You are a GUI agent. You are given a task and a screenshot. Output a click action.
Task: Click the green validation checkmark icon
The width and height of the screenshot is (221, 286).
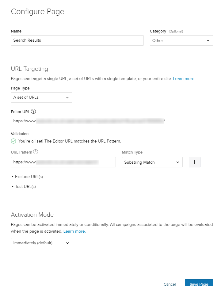(13, 141)
